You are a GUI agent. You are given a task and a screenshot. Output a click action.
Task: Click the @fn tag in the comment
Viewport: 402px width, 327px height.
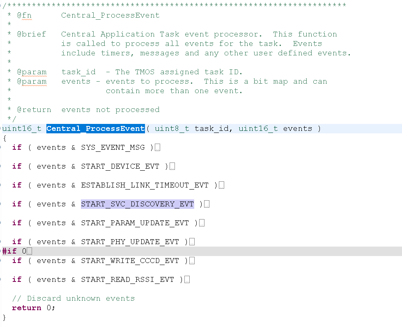coord(24,15)
